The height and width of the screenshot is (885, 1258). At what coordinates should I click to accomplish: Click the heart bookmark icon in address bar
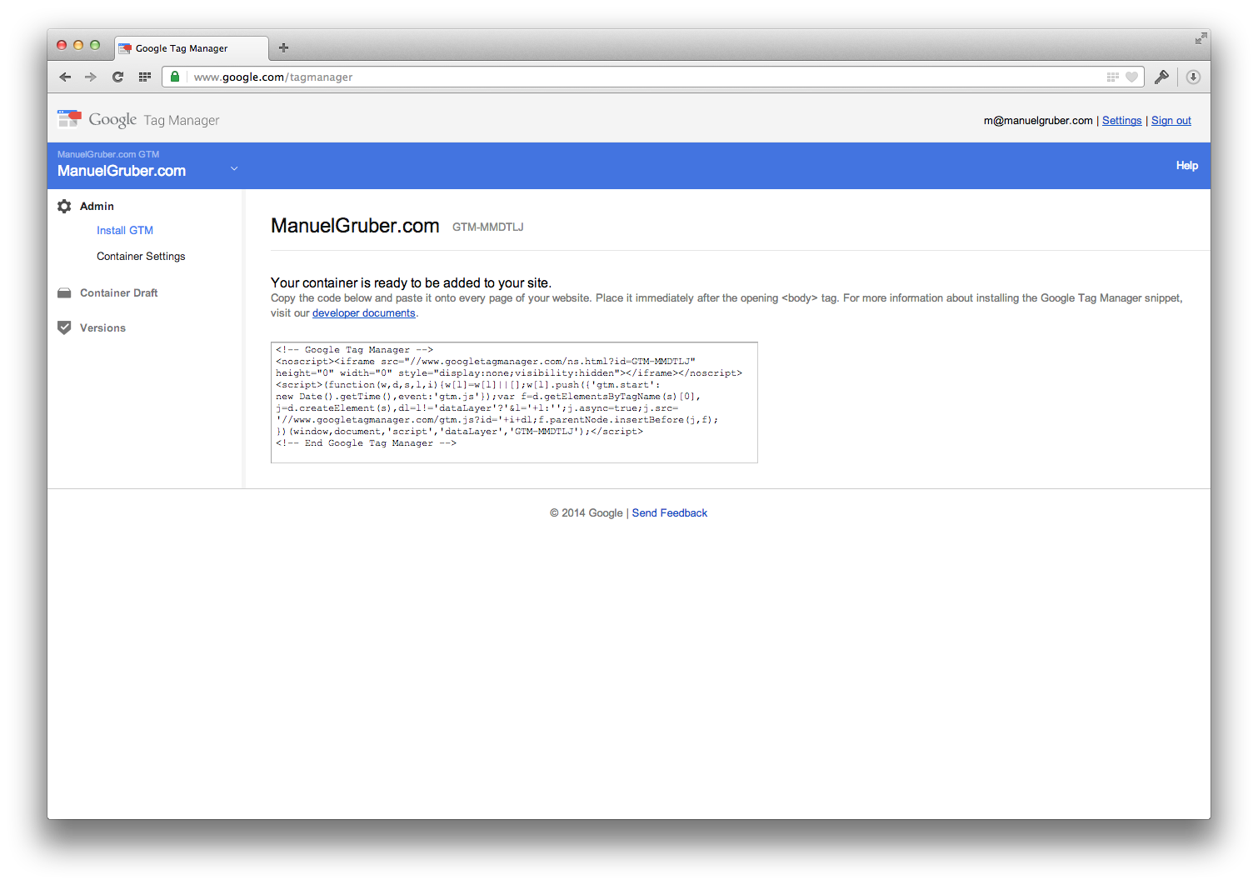[x=1131, y=77]
